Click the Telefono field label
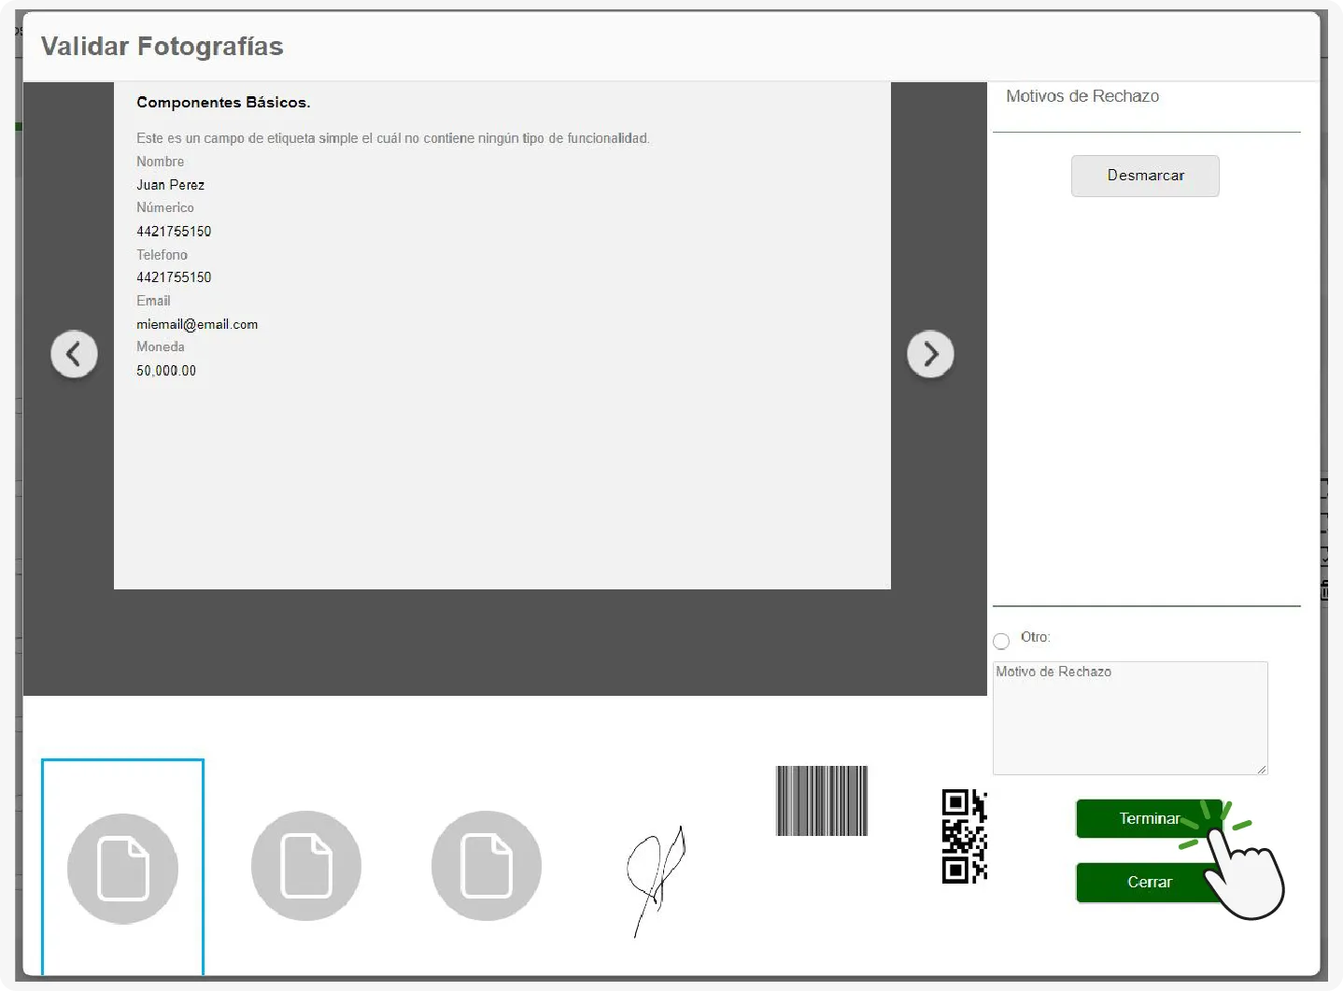1343x991 pixels. point(162,254)
